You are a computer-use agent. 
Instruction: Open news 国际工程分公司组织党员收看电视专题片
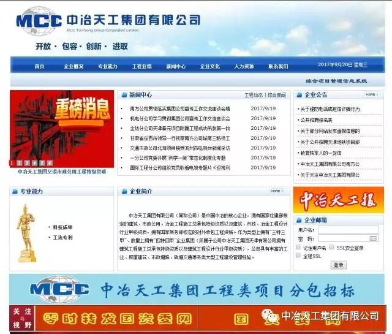[179, 168]
